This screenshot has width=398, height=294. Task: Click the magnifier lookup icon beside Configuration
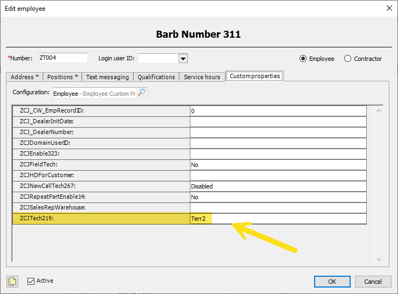pos(141,93)
